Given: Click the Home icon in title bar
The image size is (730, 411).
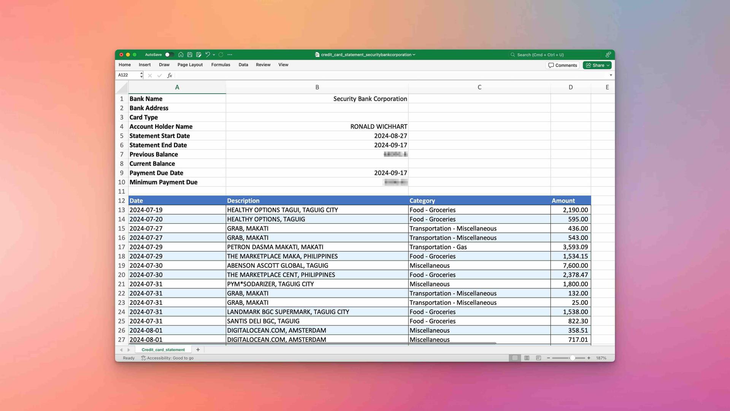Looking at the screenshot, I should pyautogui.click(x=181, y=55).
